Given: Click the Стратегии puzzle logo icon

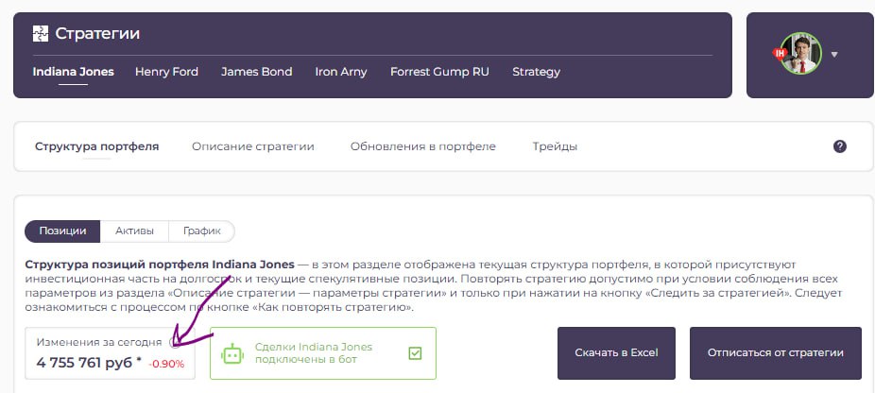Looking at the screenshot, I should tap(40, 34).
